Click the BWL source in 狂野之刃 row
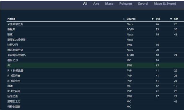 coord(130,45)
